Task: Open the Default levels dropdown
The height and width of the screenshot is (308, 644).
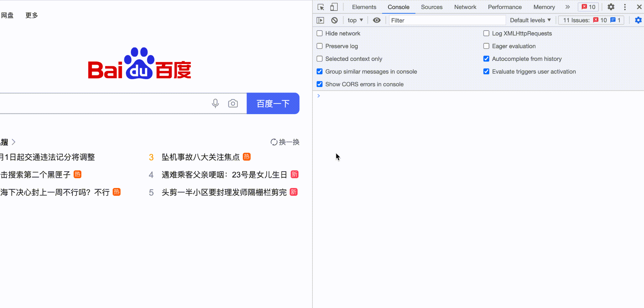Action: (x=530, y=20)
